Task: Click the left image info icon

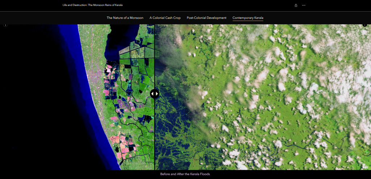Action: [x=5, y=25]
